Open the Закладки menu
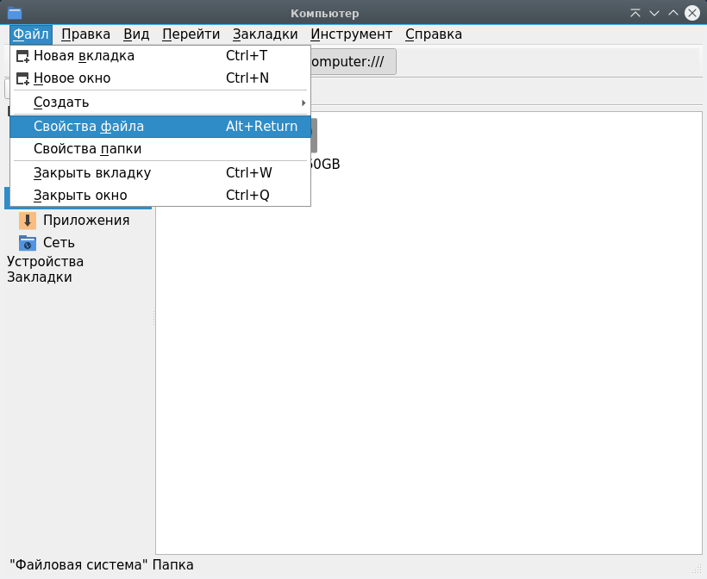This screenshot has height=579, width=707. (265, 34)
